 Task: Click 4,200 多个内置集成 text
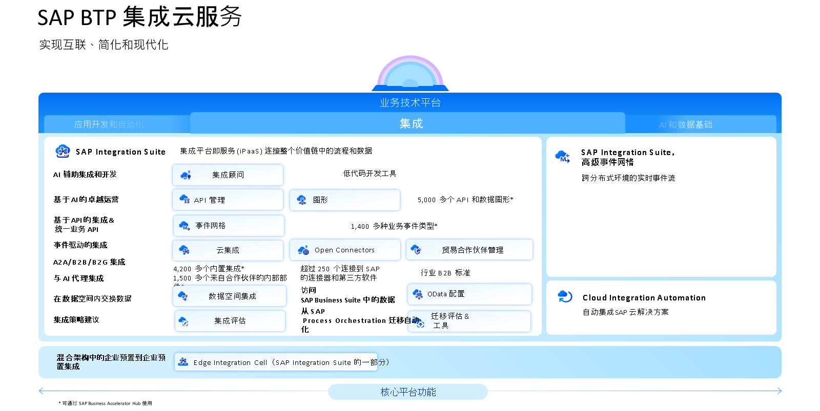(x=209, y=269)
